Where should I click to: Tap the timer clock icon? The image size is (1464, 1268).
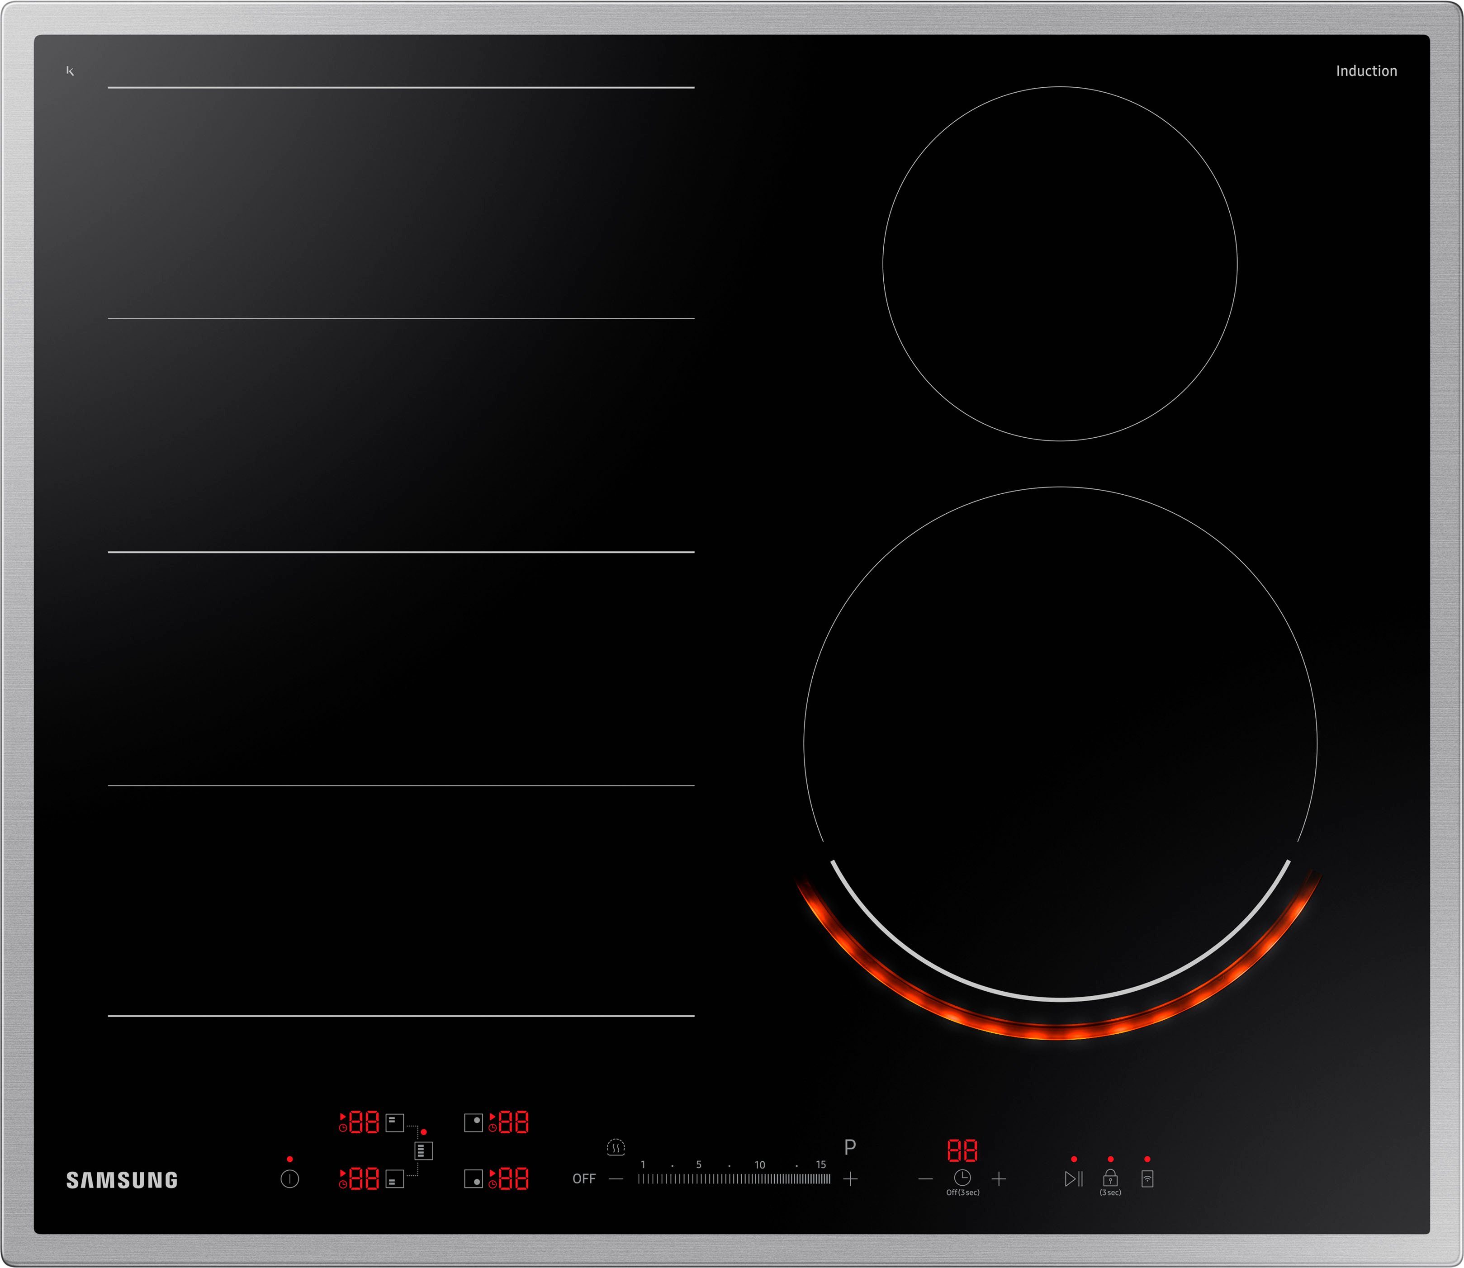962,1178
